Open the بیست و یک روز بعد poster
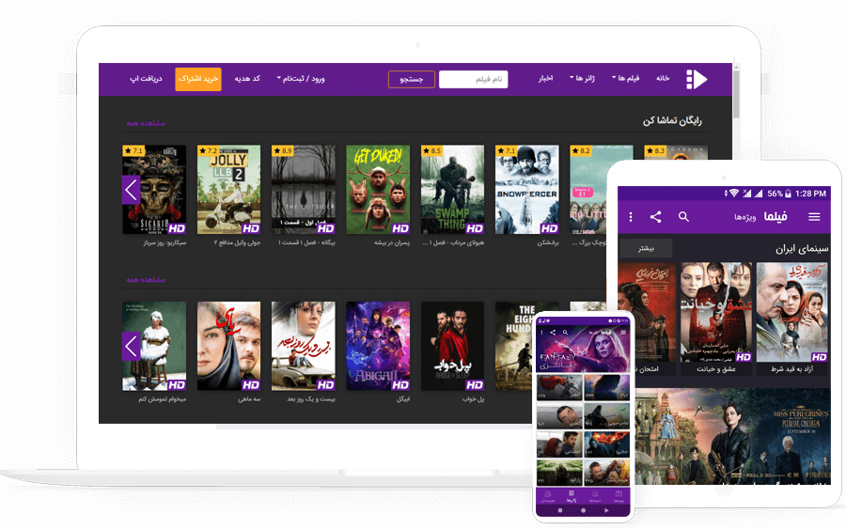The width and height of the screenshot is (846, 529). pos(304,346)
